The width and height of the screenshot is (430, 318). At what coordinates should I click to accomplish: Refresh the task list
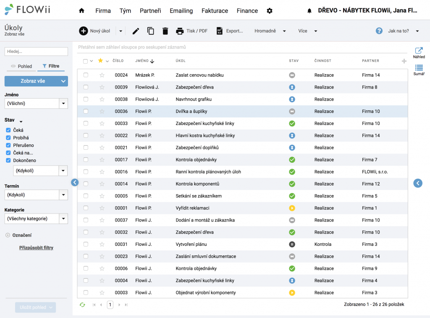click(x=82, y=305)
